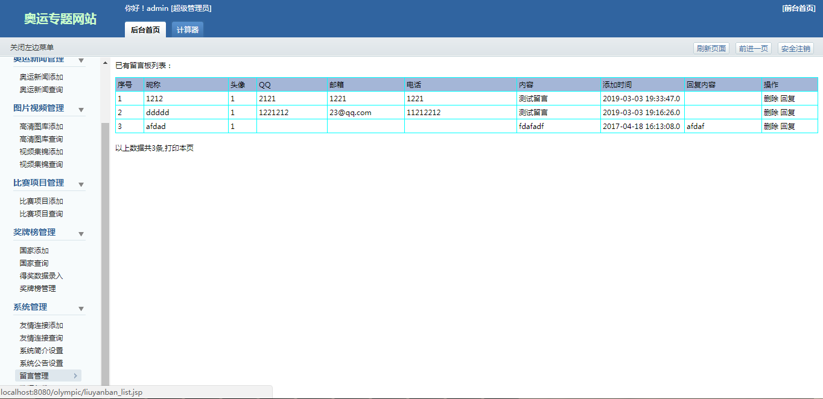Open 奥运新闻添加 in sidebar
This screenshot has width=823, height=399.
41,77
